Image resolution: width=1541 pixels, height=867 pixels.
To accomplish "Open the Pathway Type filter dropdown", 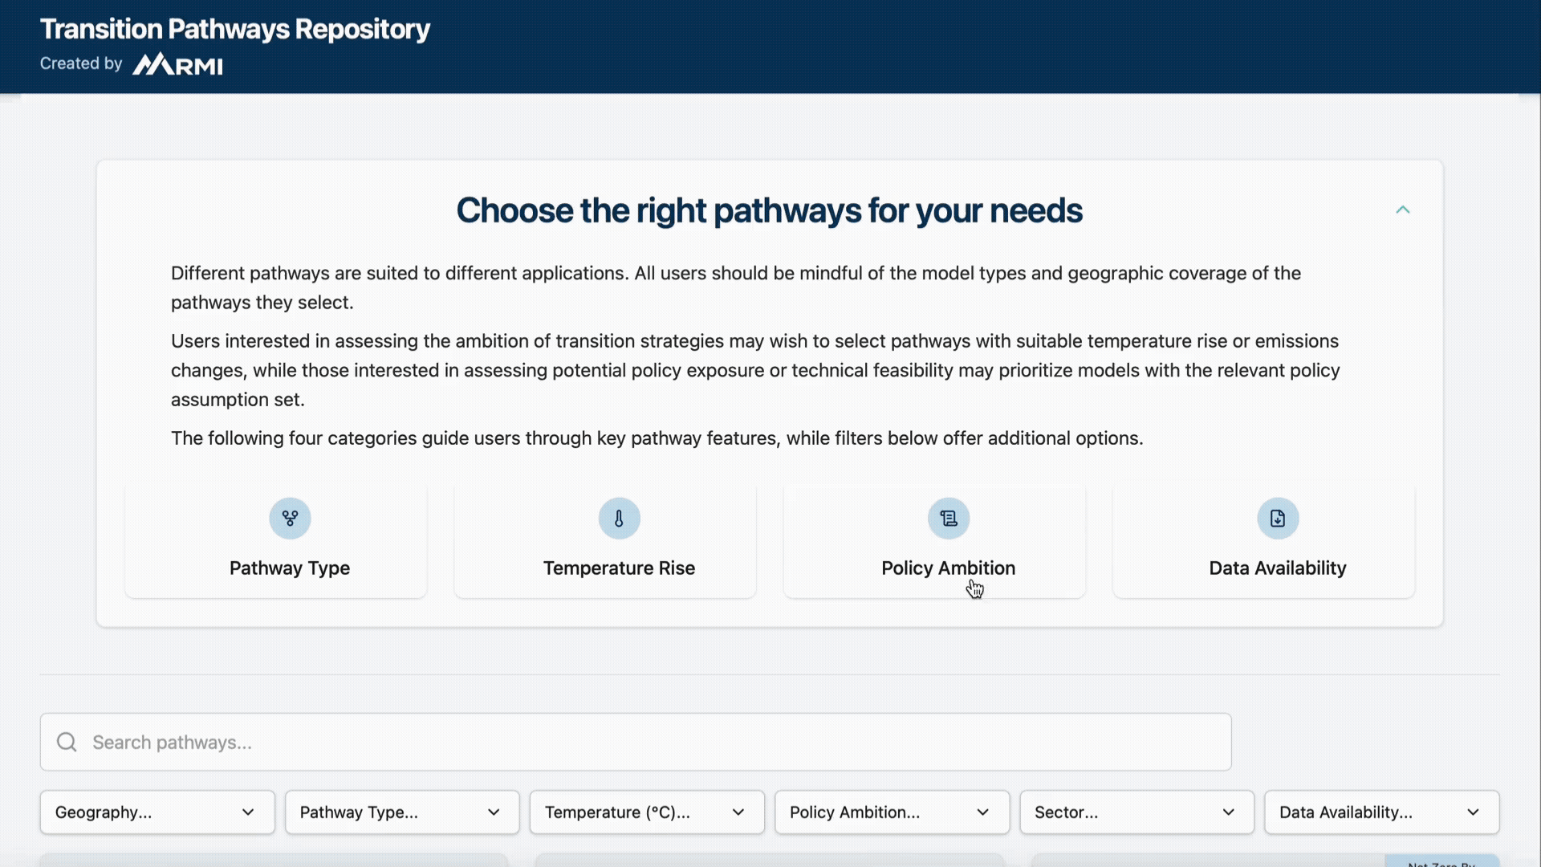I will click(x=402, y=812).
